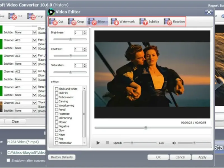Click the Contrast slider handle
Image resolution: width=224 pixels, height=168 pixels.
click(x=71, y=55)
